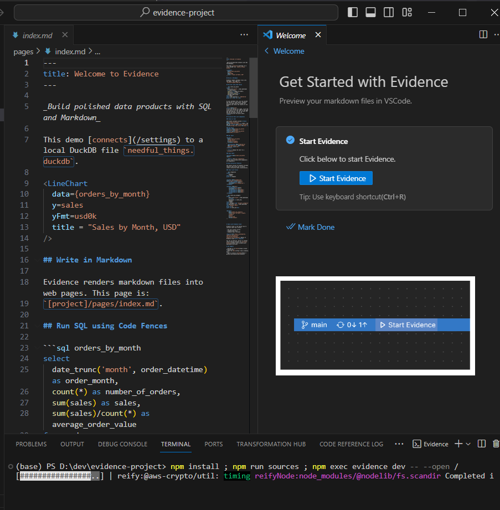Screen dimensions: 500x510
Task: Select the TERMINAL panel tab
Action: point(176,444)
